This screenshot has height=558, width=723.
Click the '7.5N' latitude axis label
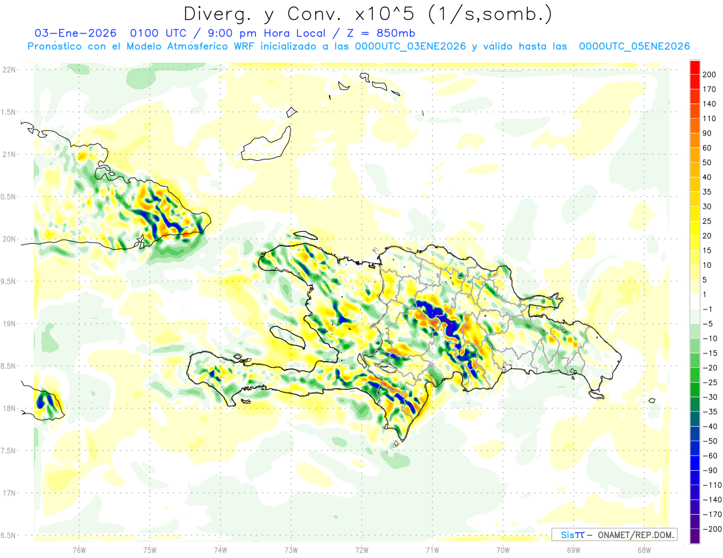click(x=9, y=451)
